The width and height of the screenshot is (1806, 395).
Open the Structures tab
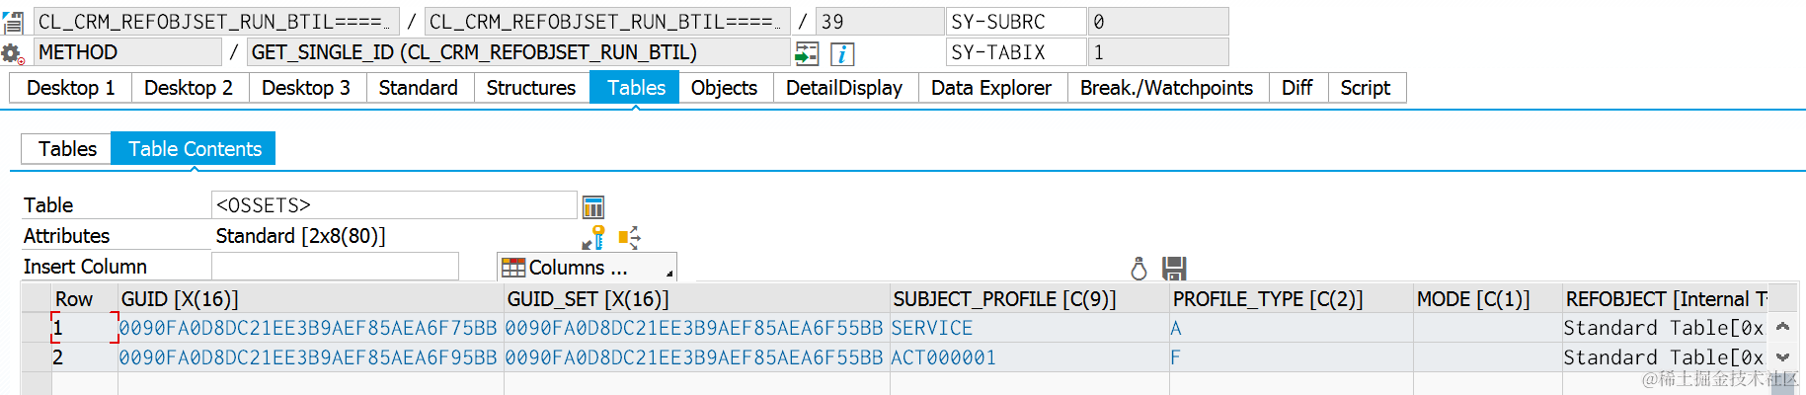(x=531, y=88)
